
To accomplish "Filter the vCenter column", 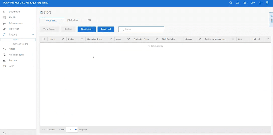I will [x=200, y=39].
